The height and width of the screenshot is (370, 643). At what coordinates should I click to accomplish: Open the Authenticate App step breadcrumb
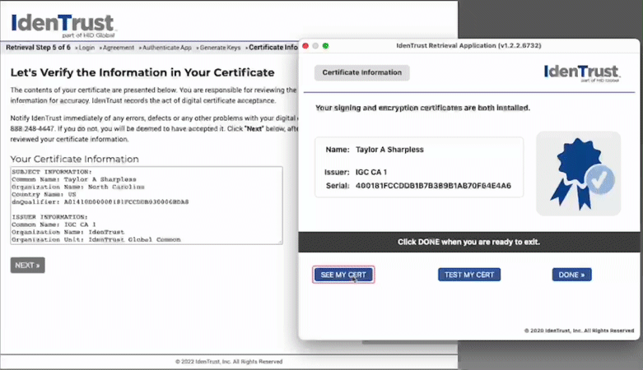tap(164, 48)
